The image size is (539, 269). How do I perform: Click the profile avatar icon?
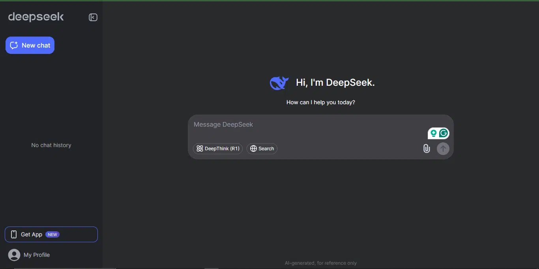[14, 255]
